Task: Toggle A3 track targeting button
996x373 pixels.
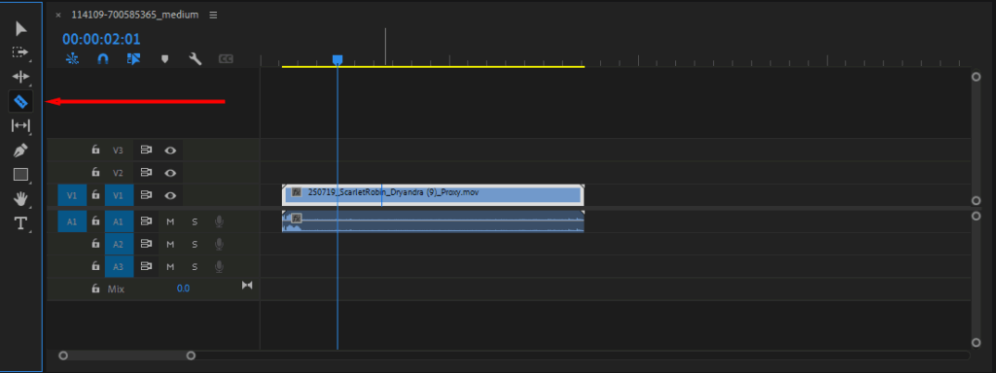Action: pyautogui.click(x=119, y=267)
